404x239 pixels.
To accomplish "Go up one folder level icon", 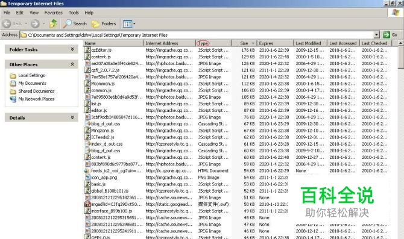I will 53,23.
